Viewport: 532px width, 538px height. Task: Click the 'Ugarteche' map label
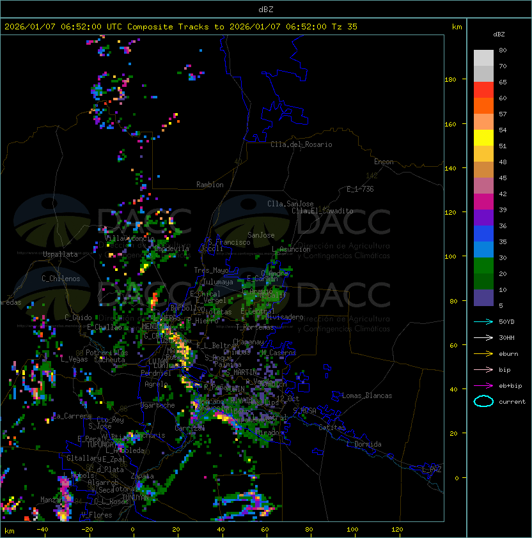pos(158,405)
